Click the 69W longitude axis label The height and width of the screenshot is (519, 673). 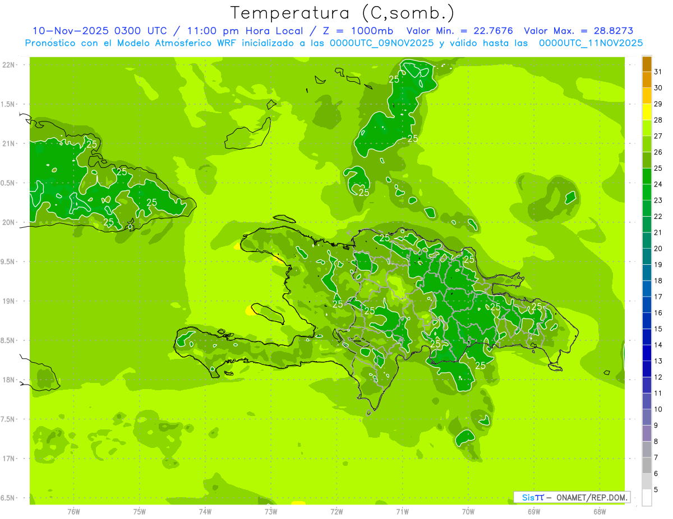[x=534, y=512]
